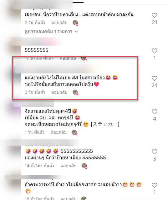Click creator-liked avatar badge on 14 ชั่วโมง comment
Image resolution: width=168 pixels, height=200 pixels.
(84, 166)
